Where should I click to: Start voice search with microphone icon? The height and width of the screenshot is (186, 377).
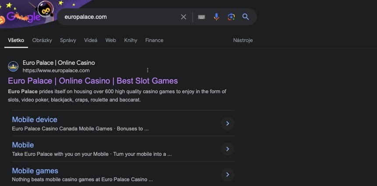216,17
